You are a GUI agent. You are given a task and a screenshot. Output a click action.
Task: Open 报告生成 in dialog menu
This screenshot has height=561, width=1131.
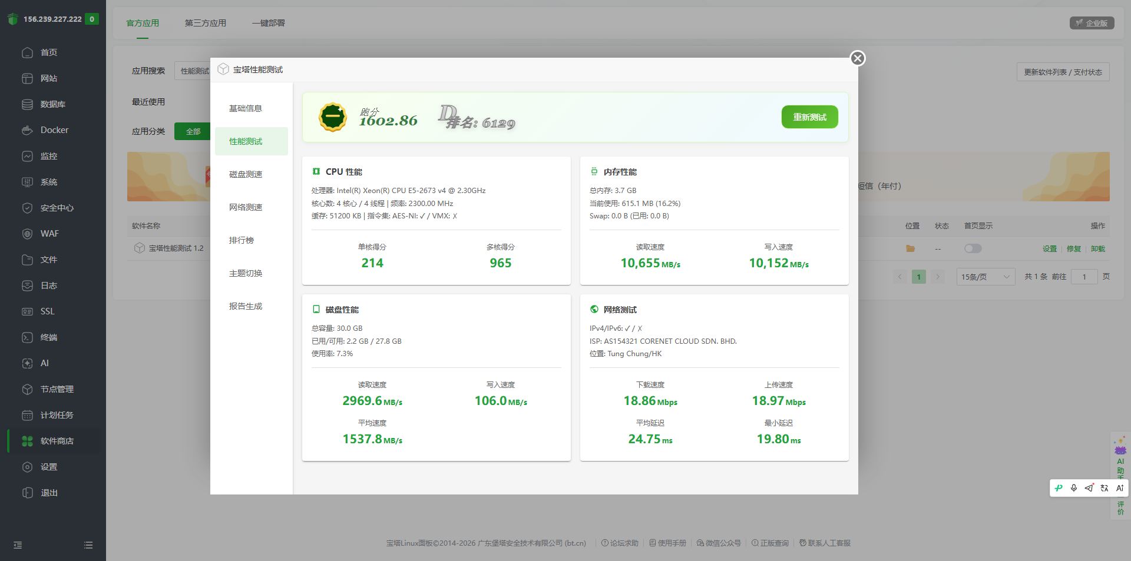pyautogui.click(x=252, y=306)
